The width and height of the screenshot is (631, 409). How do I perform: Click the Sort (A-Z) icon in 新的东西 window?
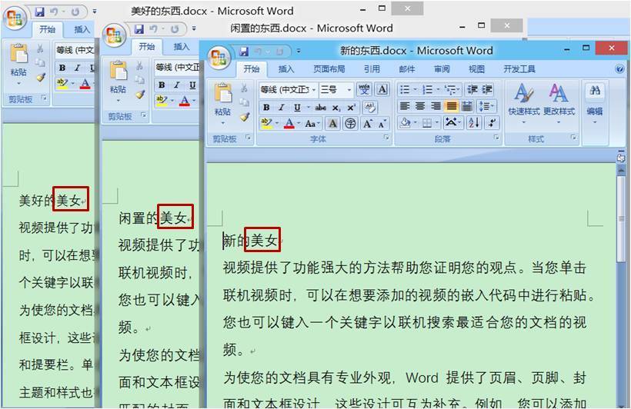474,123
